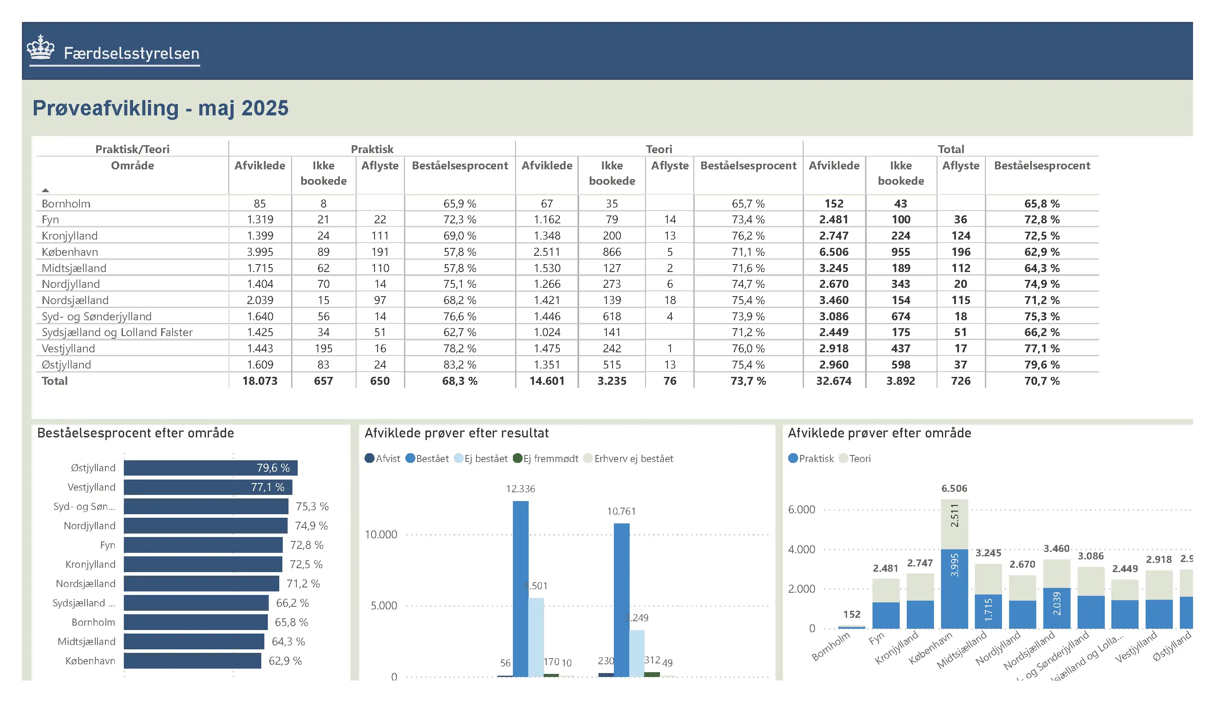
Task: Click the Teori legend marker
Action: coord(843,458)
